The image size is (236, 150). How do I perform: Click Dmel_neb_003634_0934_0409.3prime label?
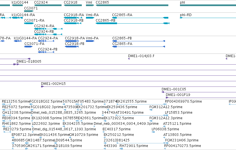coord(126,124)
